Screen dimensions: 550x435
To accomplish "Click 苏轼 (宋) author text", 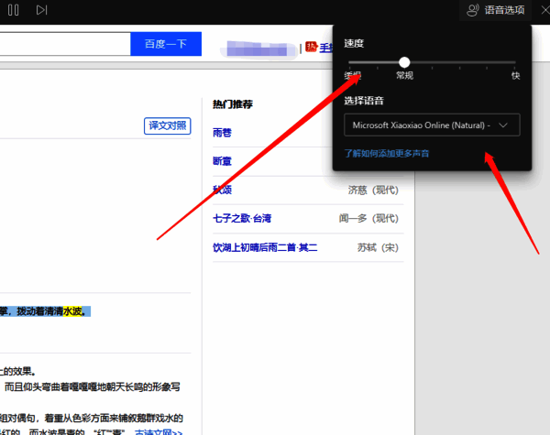I will (378, 247).
